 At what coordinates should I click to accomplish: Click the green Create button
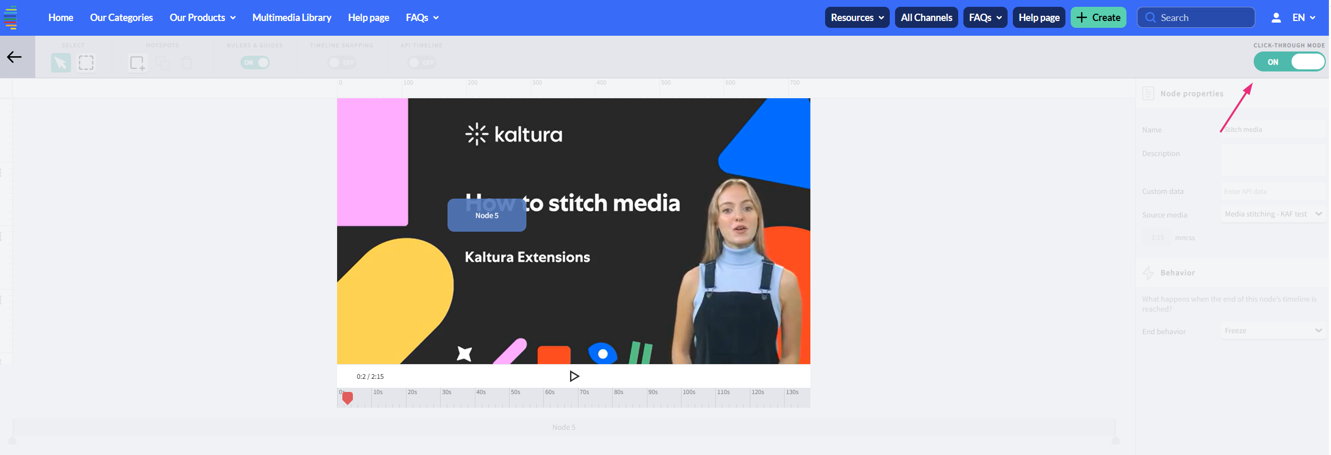(1099, 18)
